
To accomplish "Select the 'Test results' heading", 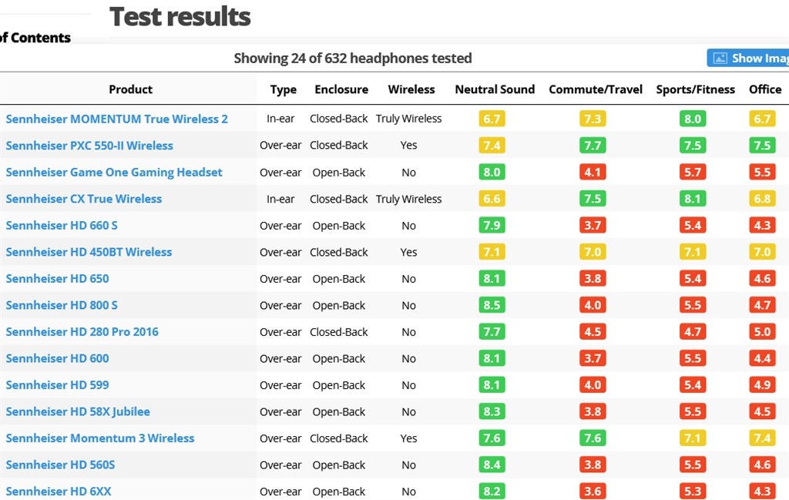I will pyautogui.click(x=180, y=17).
